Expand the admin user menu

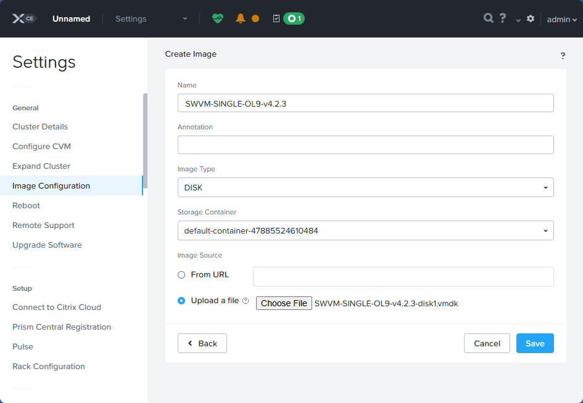(x=560, y=19)
